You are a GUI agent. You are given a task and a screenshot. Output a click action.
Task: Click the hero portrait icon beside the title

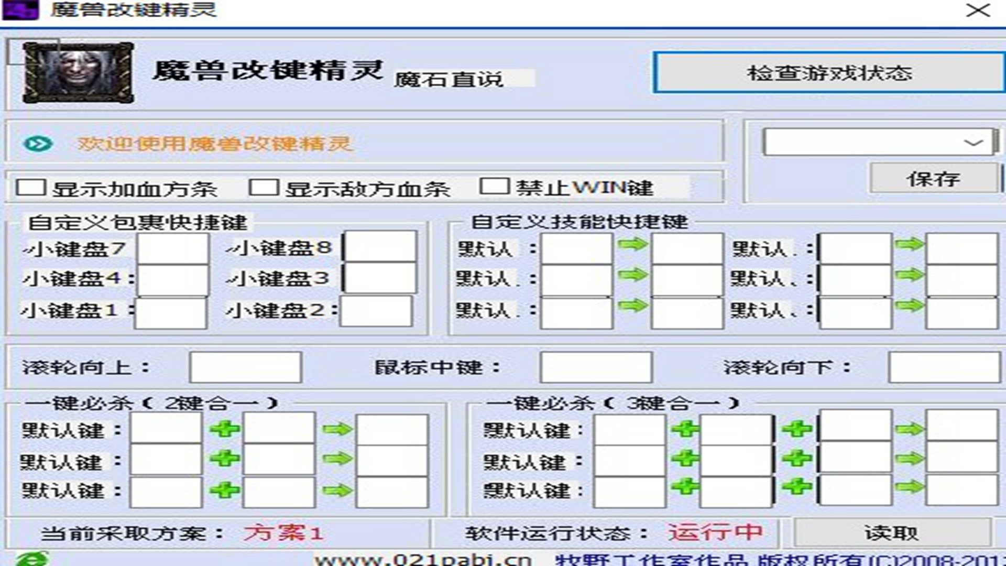pyautogui.click(x=79, y=72)
